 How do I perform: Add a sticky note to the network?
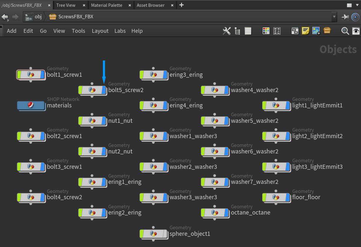coord(305,31)
